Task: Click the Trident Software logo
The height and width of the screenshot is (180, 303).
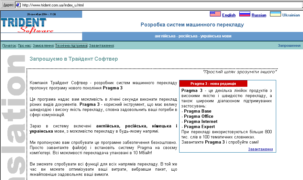Action: point(27,25)
